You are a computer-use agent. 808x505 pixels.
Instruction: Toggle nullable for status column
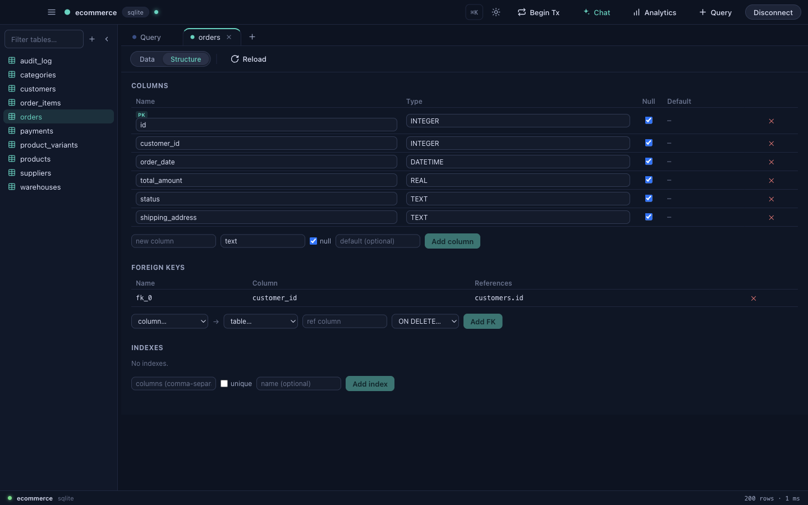(649, 198)
